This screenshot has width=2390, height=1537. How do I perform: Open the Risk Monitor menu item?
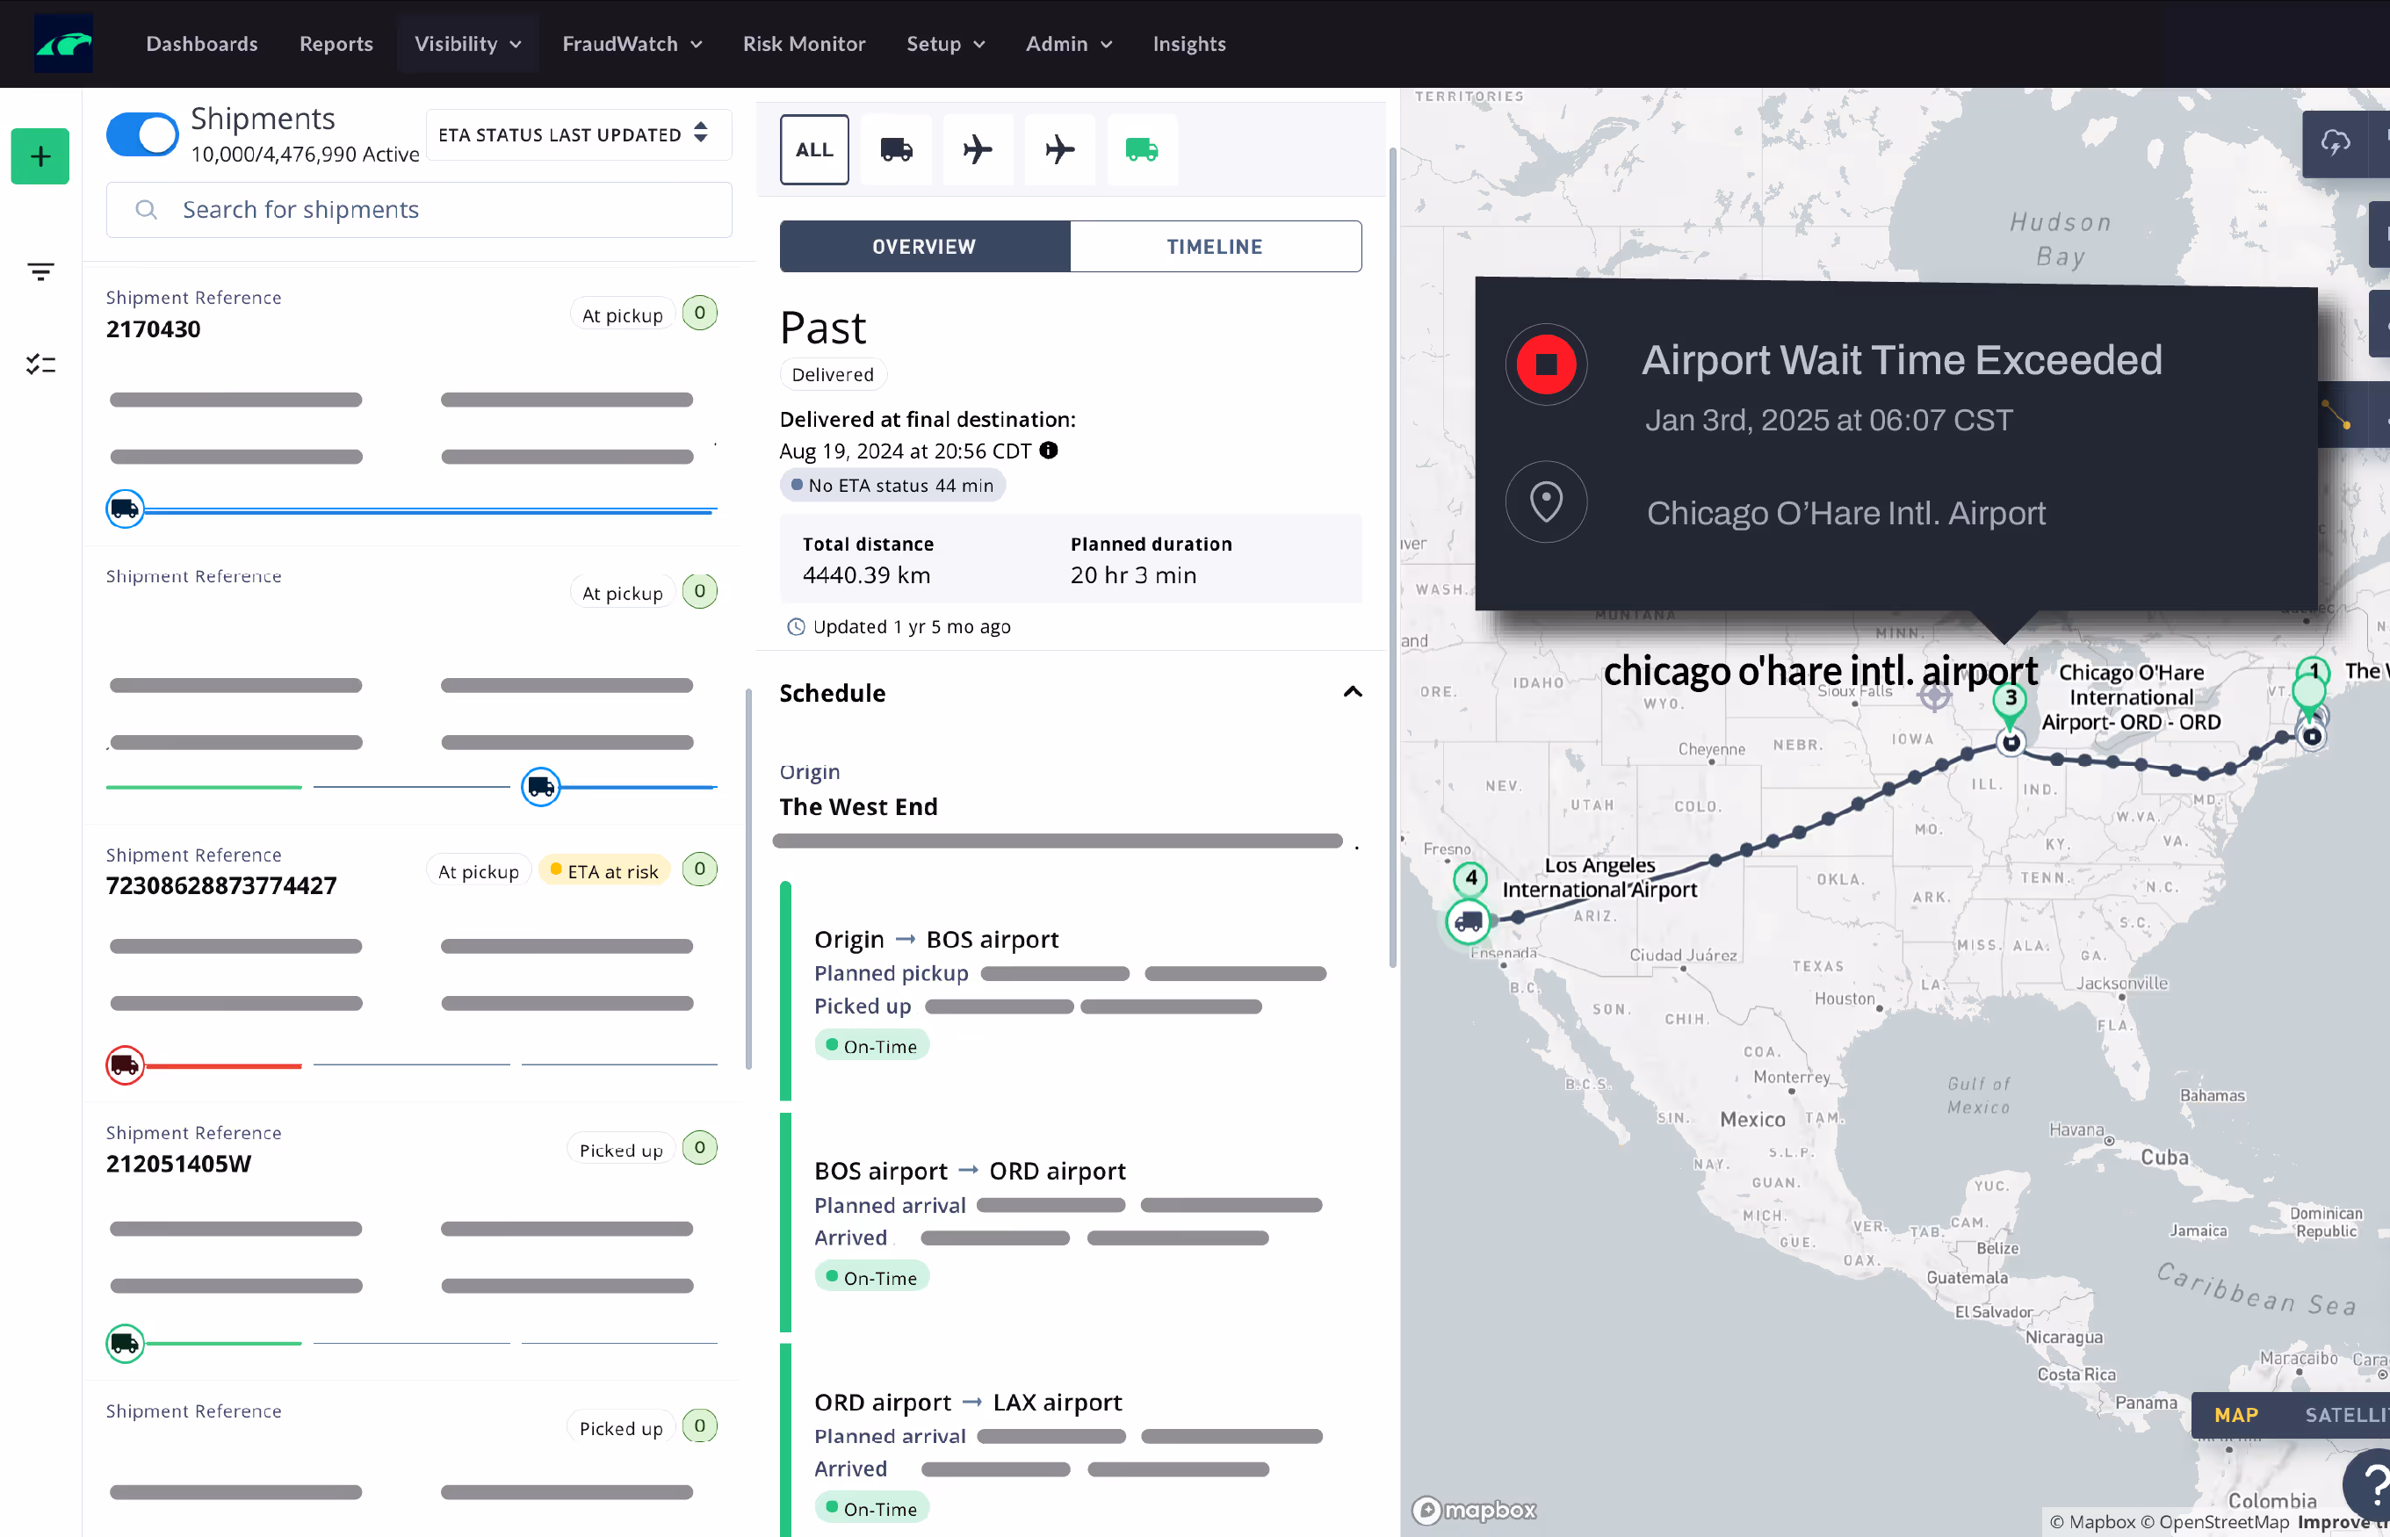[804, 44]
